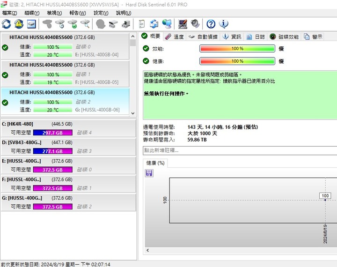Click the 20 °C temperature bar of 磁碟 0

[x=52, y=55]
